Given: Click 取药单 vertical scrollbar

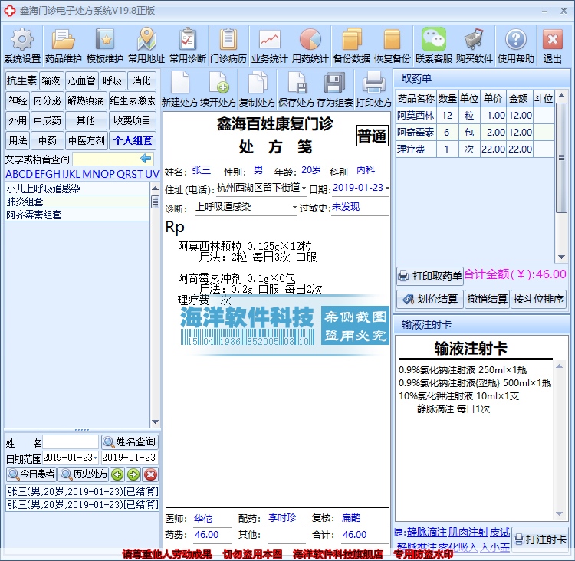Looking at the screenshot, I should point(561,158).
